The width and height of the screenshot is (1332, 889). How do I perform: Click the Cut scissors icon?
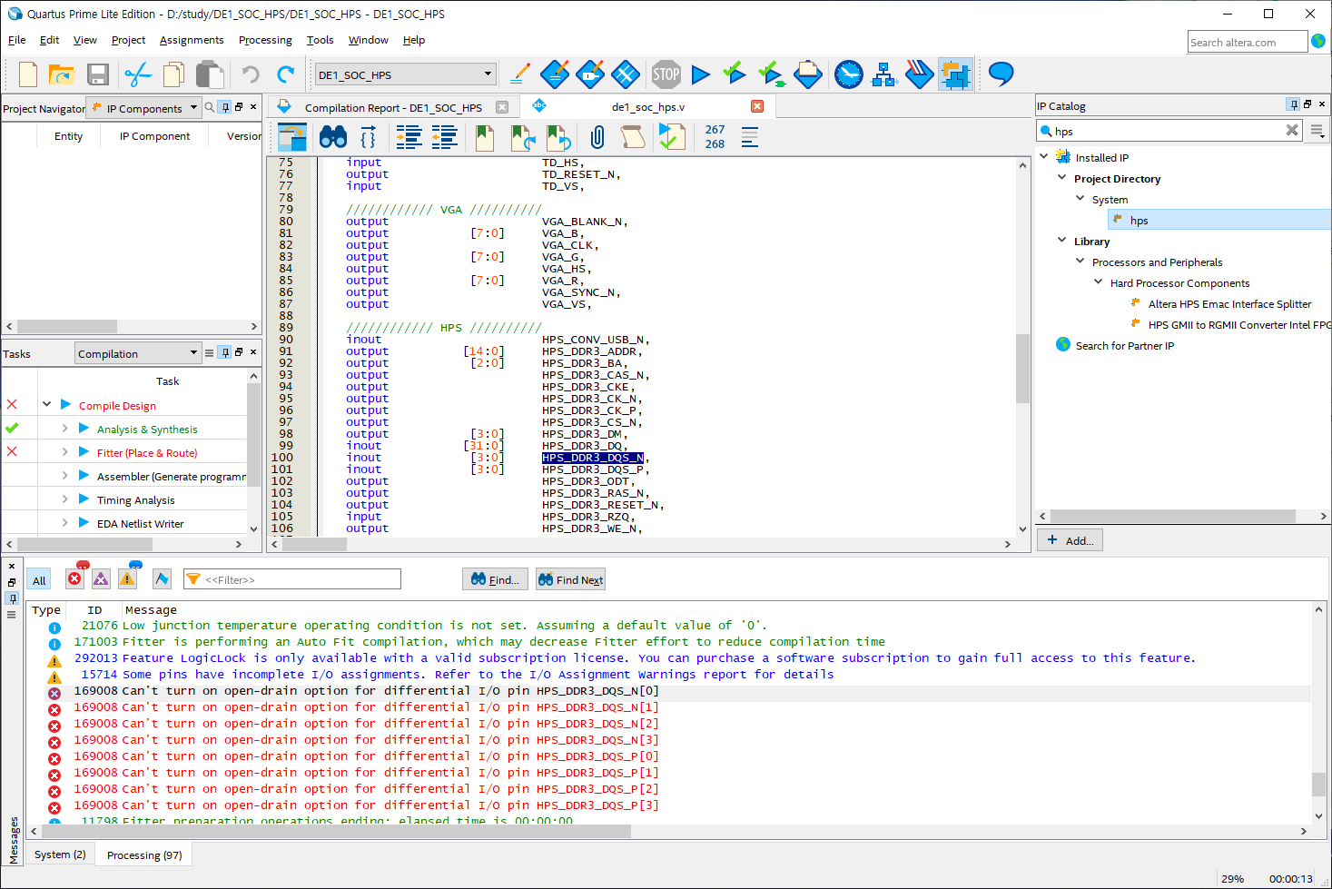[x=138, y=74]
